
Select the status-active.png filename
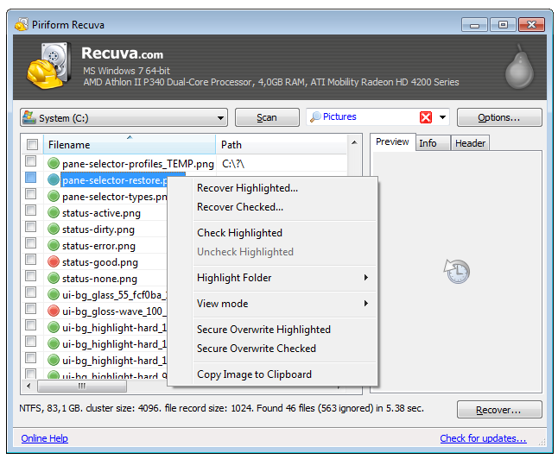(101, 212)
